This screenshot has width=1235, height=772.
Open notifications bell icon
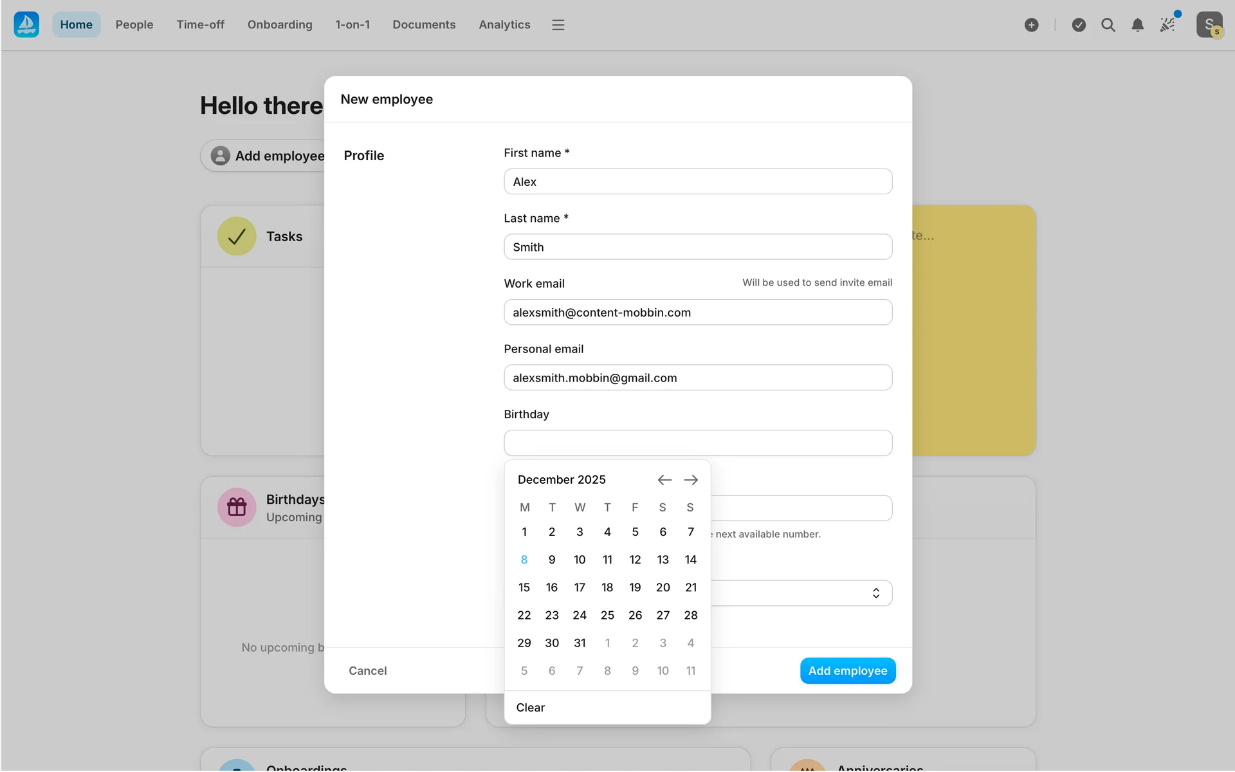click(x=1137, y=25)
